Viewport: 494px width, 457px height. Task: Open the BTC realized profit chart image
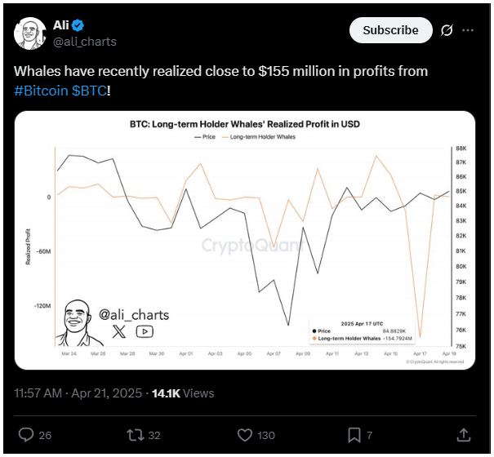[x=245, y=240]
